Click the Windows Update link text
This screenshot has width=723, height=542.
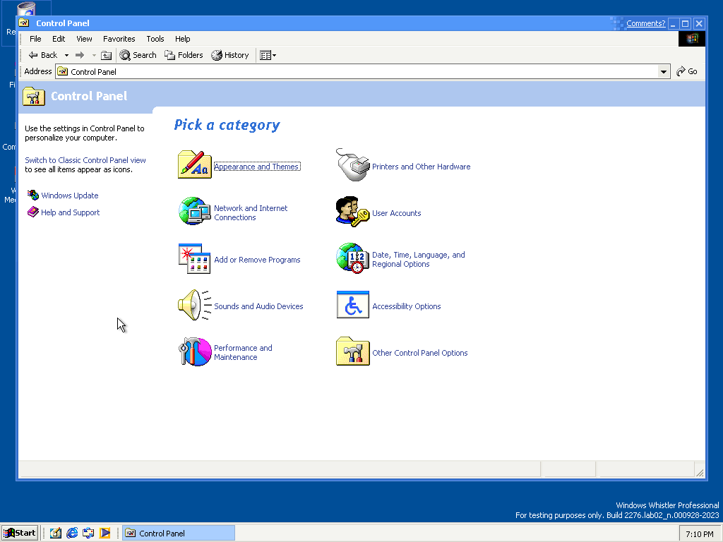tap(70, 195)
